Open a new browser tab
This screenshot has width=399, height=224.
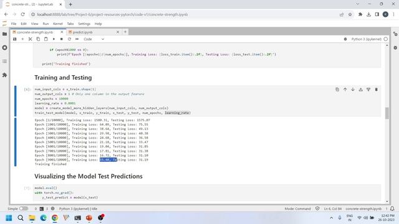click(70, 4)
